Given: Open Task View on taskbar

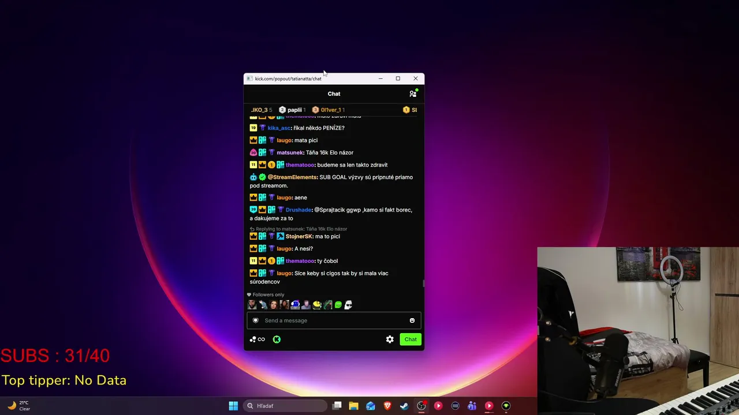Looking at the screenshot, I should pyautogui.click(x=337, y=406).
